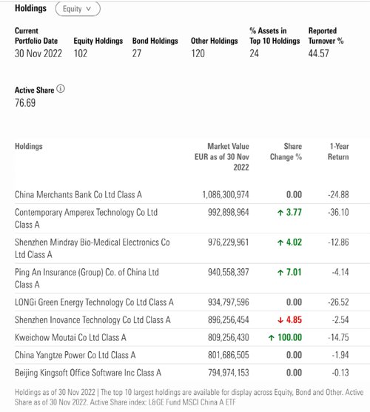Open Kweichow Moutai Co Ltd Class A holding

click(70, 337)
